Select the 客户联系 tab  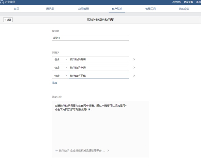click(117, 9)
